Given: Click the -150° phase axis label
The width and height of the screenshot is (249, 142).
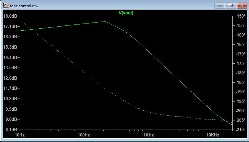Looking at the screenshot, I should click(240, 16).
